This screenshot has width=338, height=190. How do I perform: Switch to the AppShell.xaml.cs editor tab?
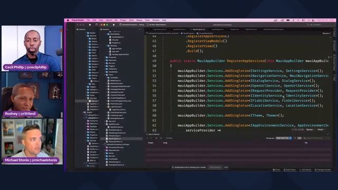[x=180, y=30]
